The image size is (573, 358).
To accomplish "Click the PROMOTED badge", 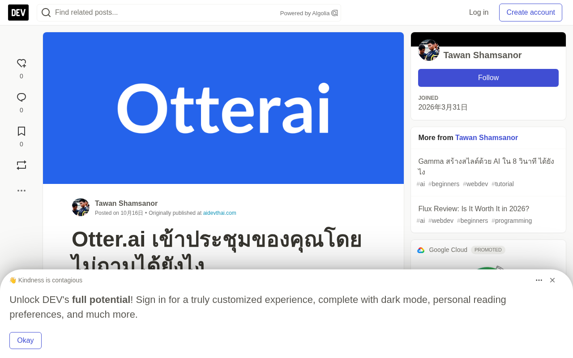I will click(x=488, y=250).
